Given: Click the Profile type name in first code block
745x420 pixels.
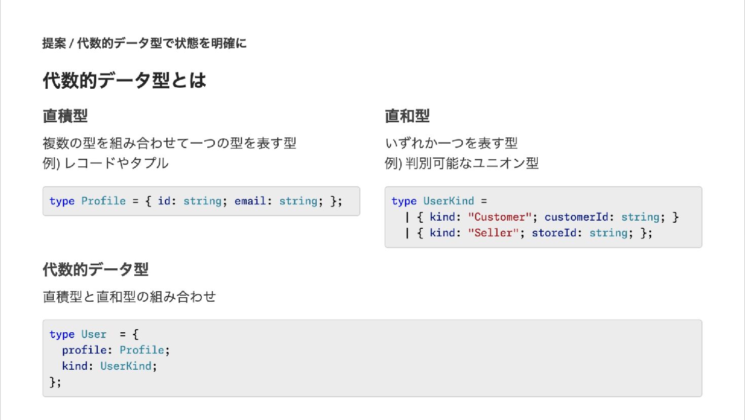Looking at the screenshot, I should pos(103,201).
